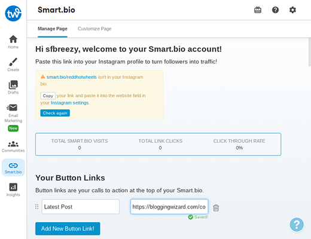Click the Hi sfbreezy welcome heading
311x239 pixels.
[x=129, y=49]
